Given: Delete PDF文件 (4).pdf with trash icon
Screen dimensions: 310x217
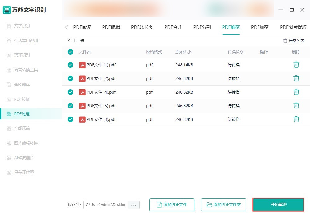Looking at the screenshot, I should 296,92.
